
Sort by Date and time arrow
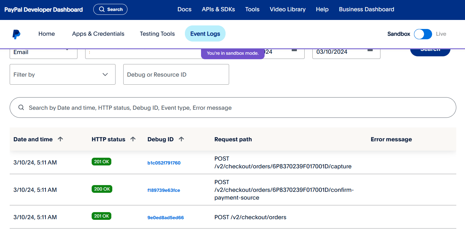pos(60,139)
